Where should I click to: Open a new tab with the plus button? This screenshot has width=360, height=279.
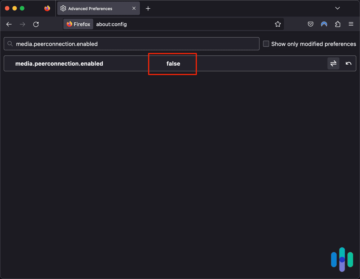148,8
